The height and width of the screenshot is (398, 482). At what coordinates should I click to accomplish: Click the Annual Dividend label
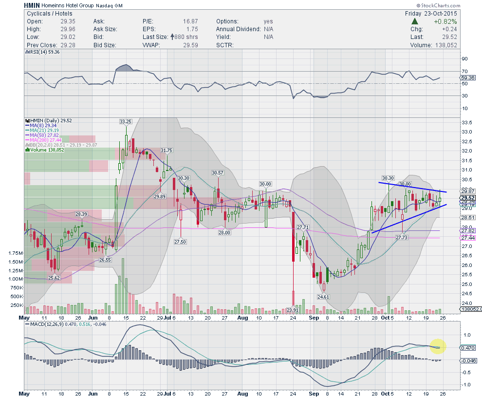[238, 29]
